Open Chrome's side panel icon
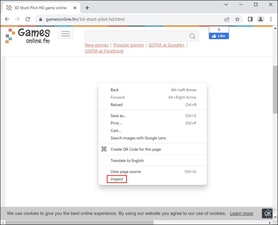 pyautogui.click(x=250, y=19)
